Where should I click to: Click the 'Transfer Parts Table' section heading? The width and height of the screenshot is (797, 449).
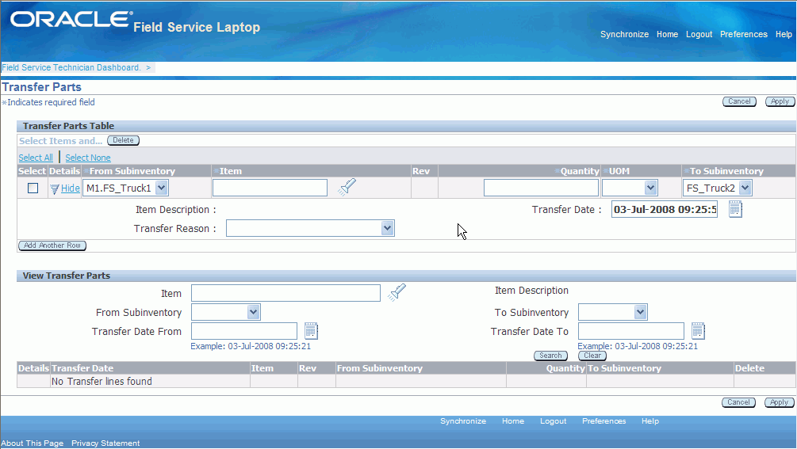[x=68, y=126]
